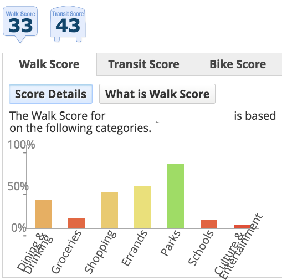Click the Shopping axis label
The image size is (282, 280).
pos(100,252)
